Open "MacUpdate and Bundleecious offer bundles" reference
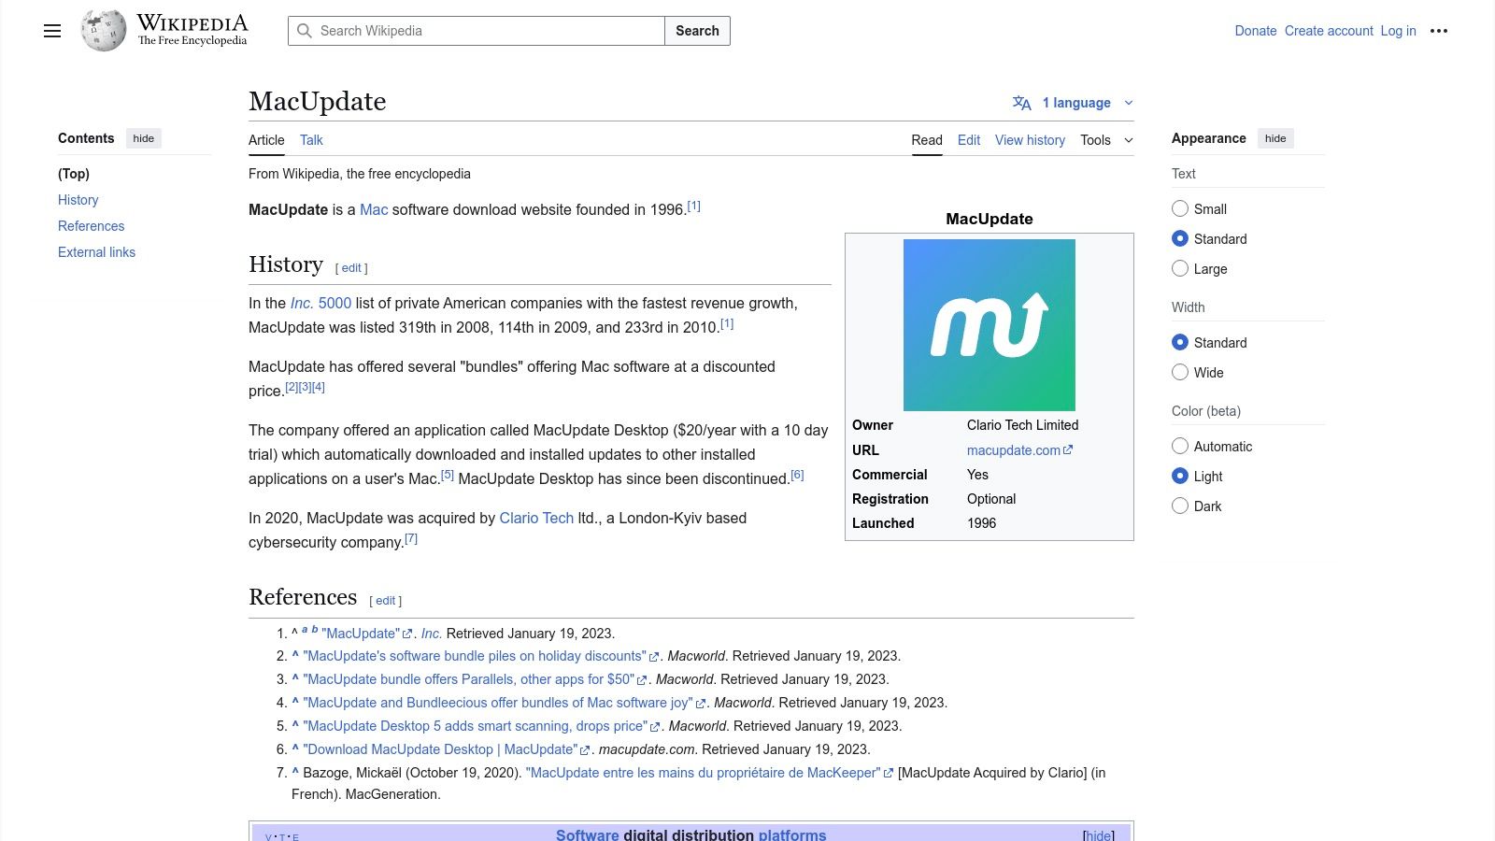 [498, 704]
